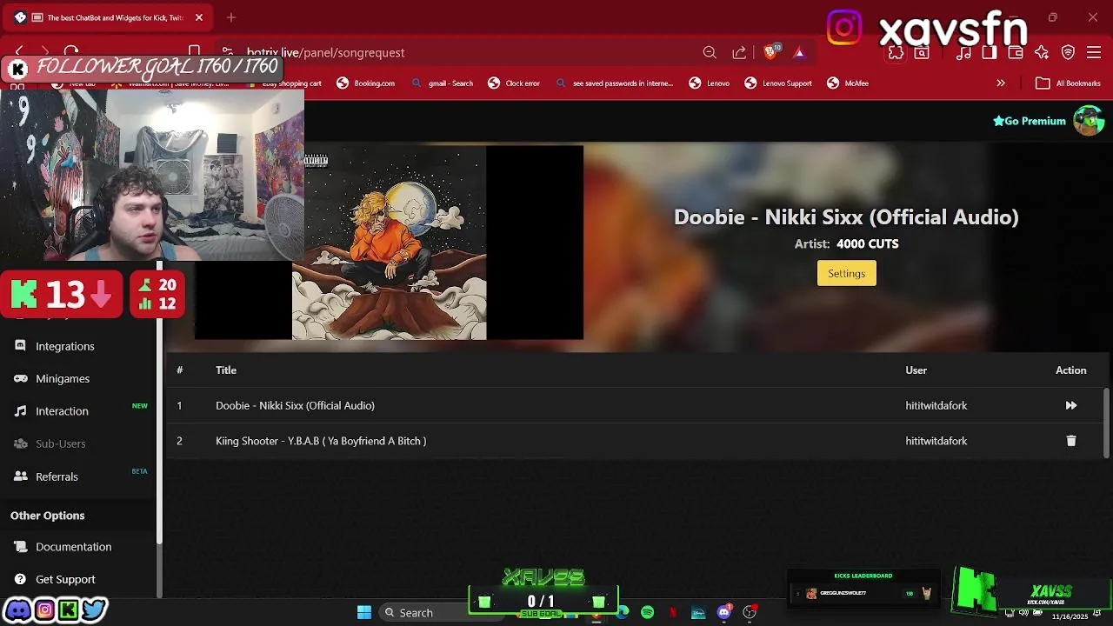Open the Lenovo bookmark
Viewport: 1113px width, 626px height.
710,83
